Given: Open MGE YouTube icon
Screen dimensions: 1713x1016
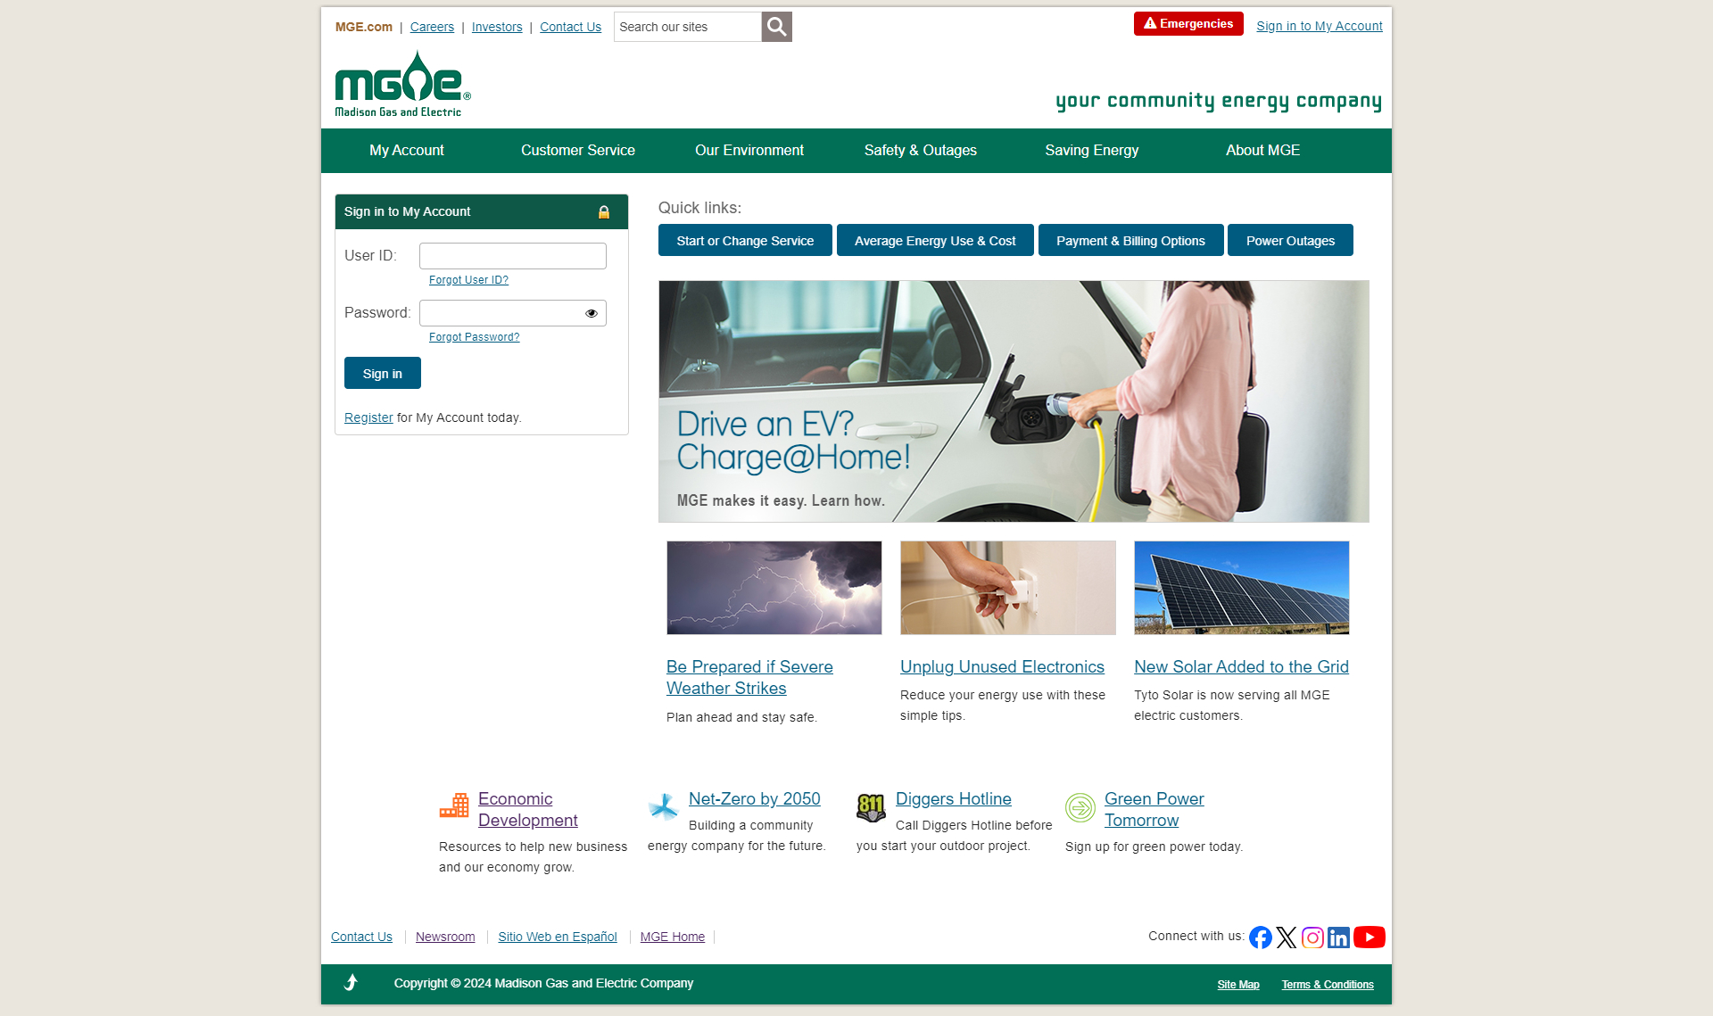Looking at the screenshot, I should [x=1370, y=937].
